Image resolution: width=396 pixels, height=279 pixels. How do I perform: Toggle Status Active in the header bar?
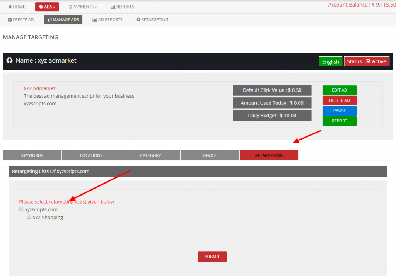click(367, 61)
